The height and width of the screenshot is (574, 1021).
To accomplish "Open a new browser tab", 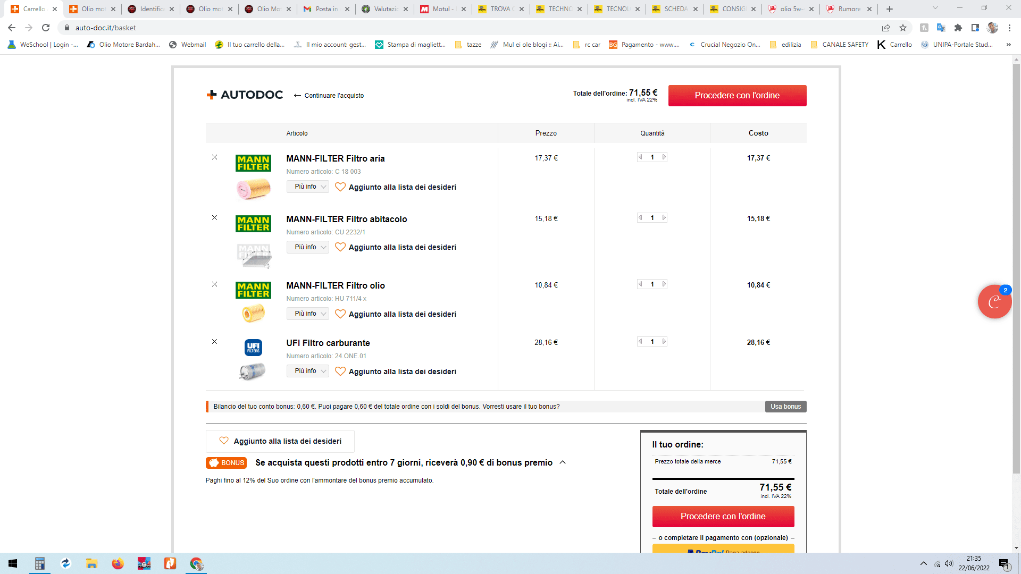I will [x=890, y=9].
